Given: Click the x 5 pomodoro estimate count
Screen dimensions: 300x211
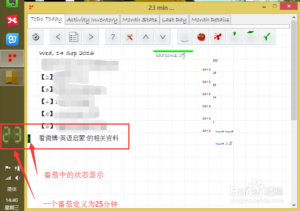Looking at the screenshot, I should pyautogui.click(x=229, y=143).
